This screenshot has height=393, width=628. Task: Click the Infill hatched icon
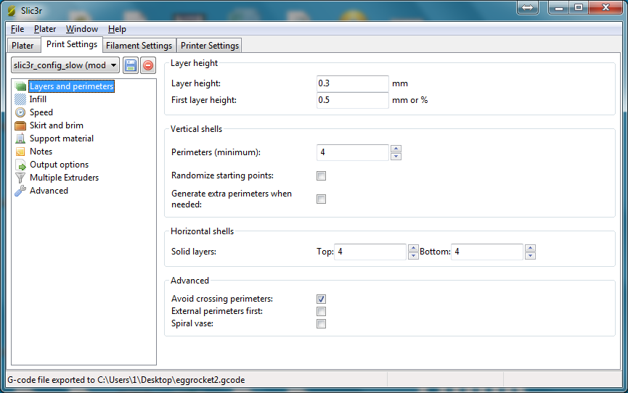[20, 99]
